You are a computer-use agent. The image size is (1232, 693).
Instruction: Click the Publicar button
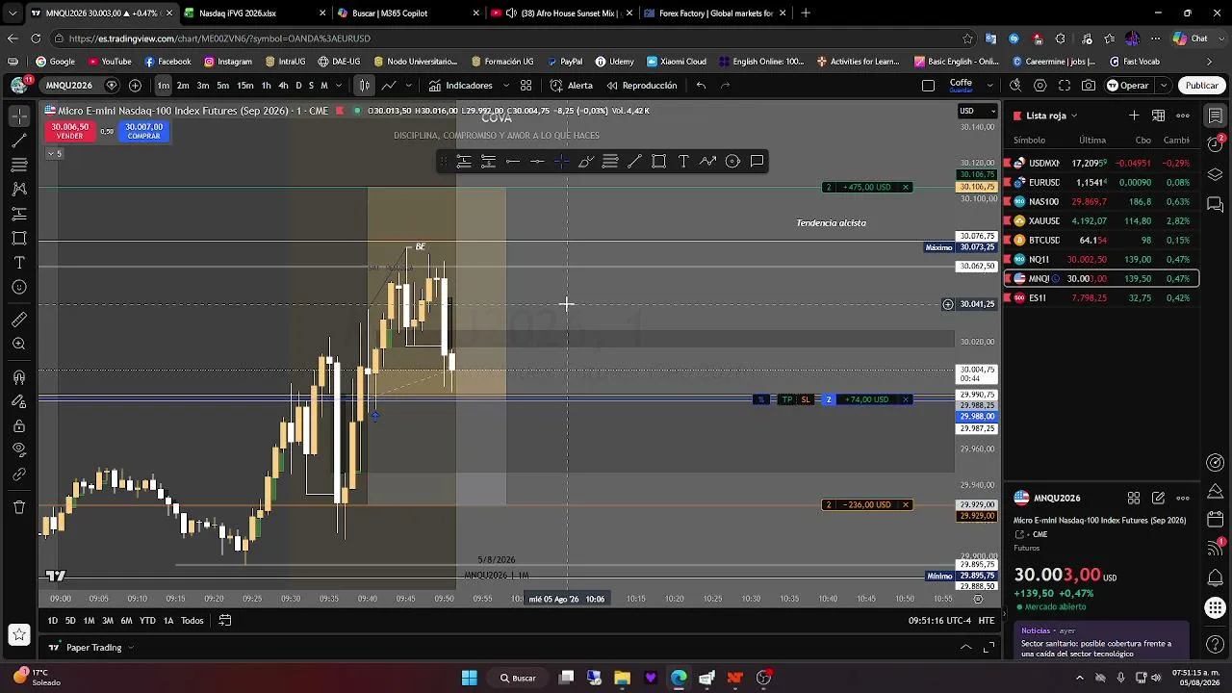click(x=1201, y=85)
